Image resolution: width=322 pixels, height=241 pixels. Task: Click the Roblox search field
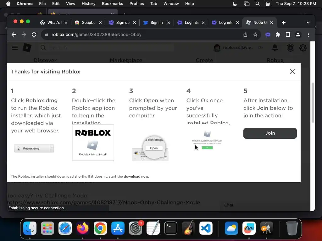point(107,48)
